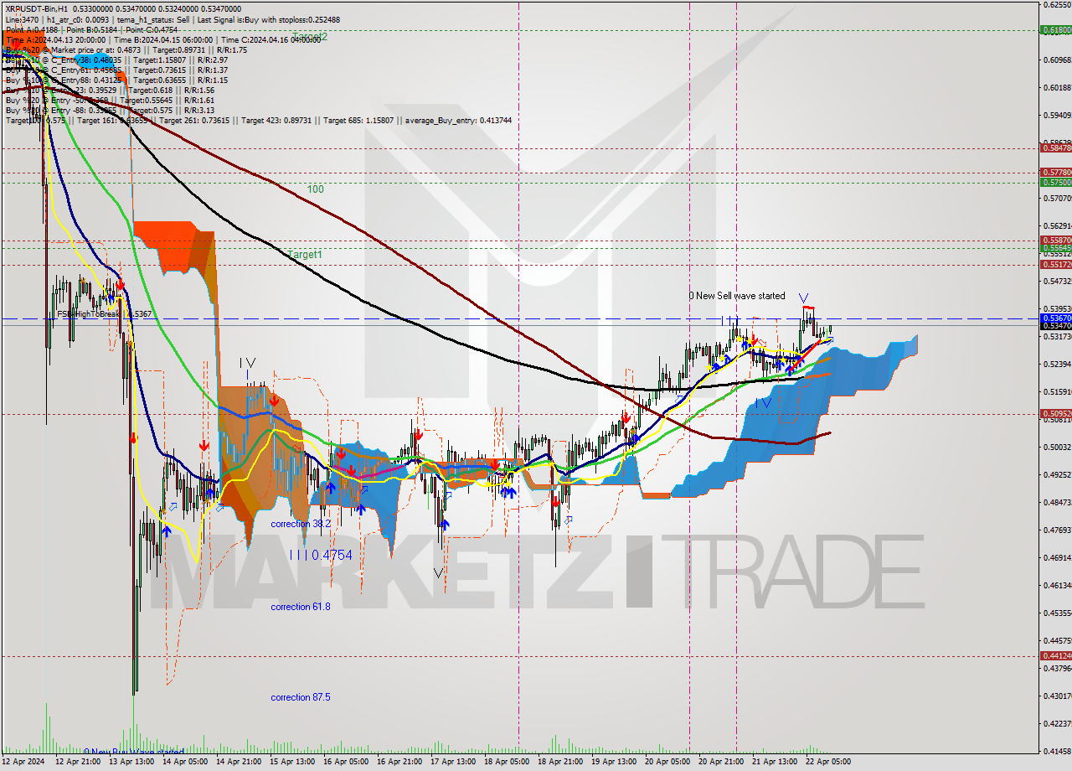This screenshot has height=771, width=1072.
Task: Click the "15 Apr 13:00" time axis label
Action: [292, 762]
